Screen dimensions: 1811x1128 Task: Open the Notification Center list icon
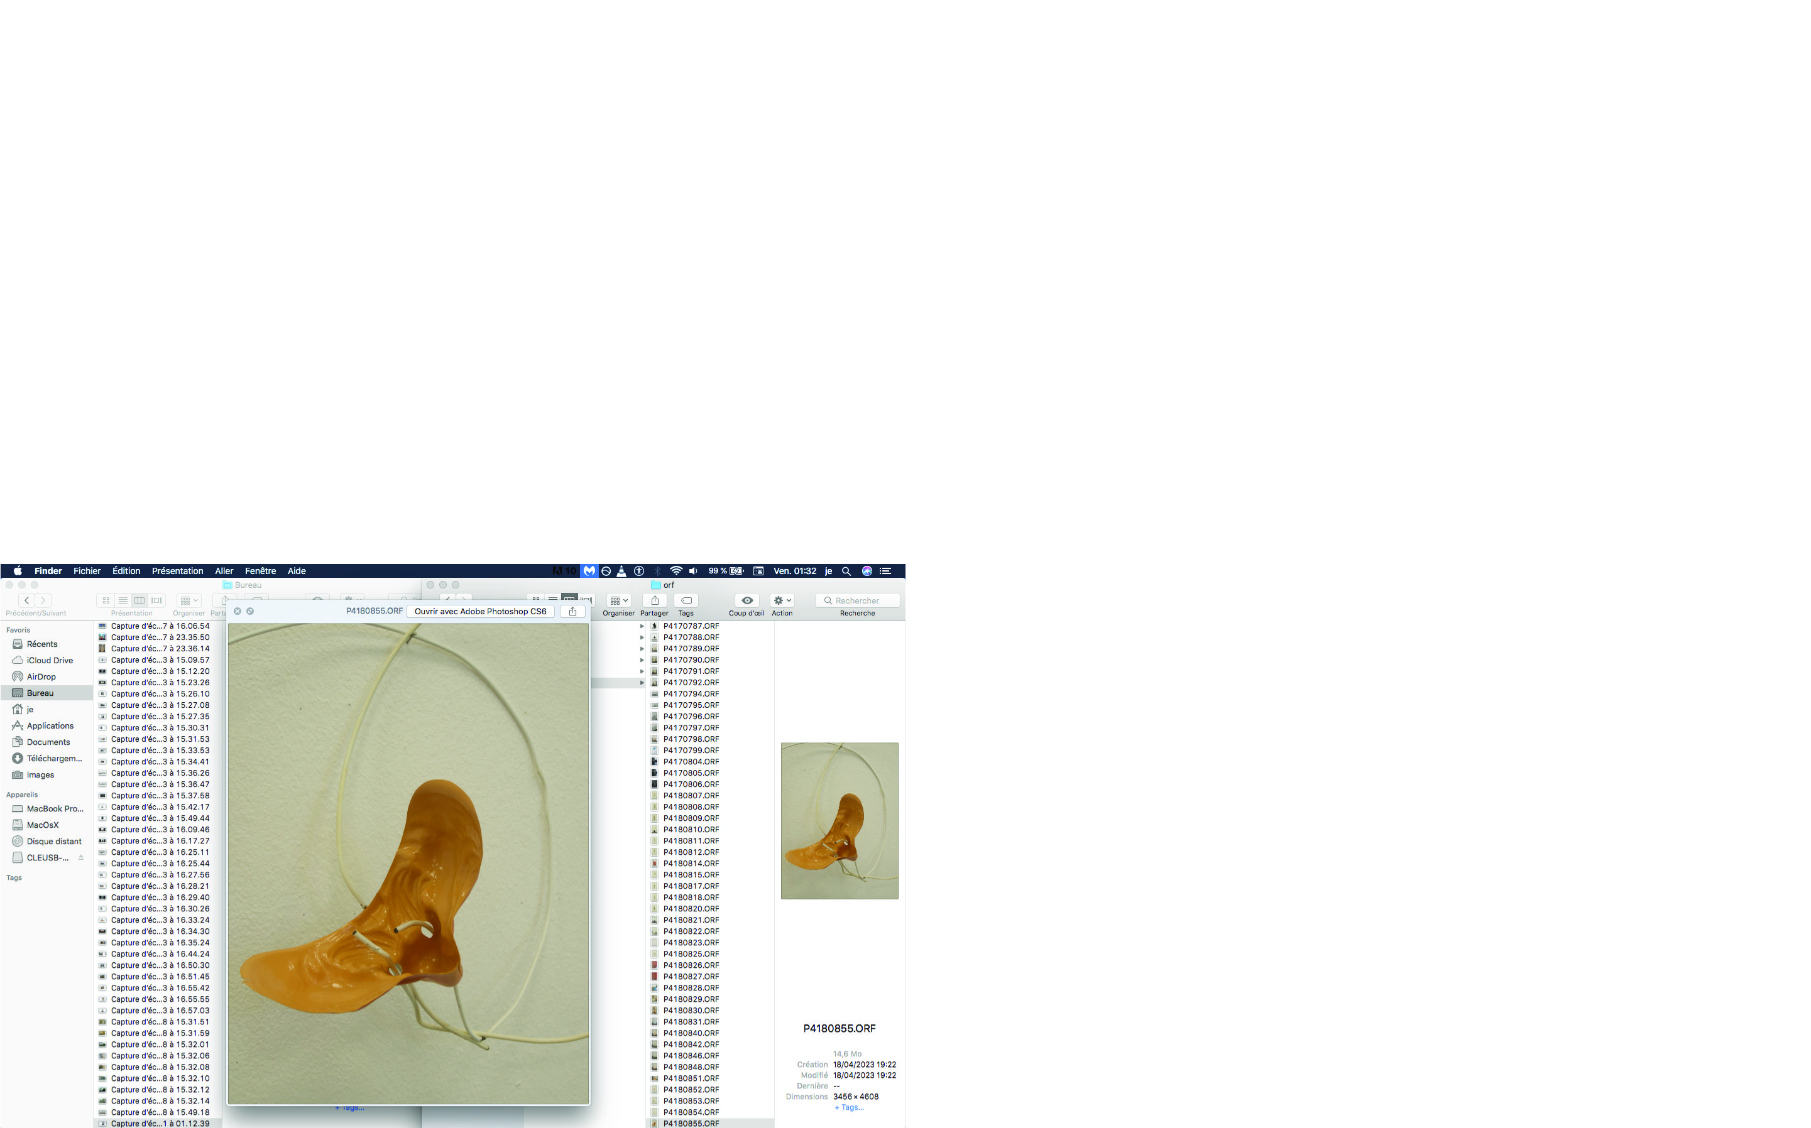click(x=886, y=571)
